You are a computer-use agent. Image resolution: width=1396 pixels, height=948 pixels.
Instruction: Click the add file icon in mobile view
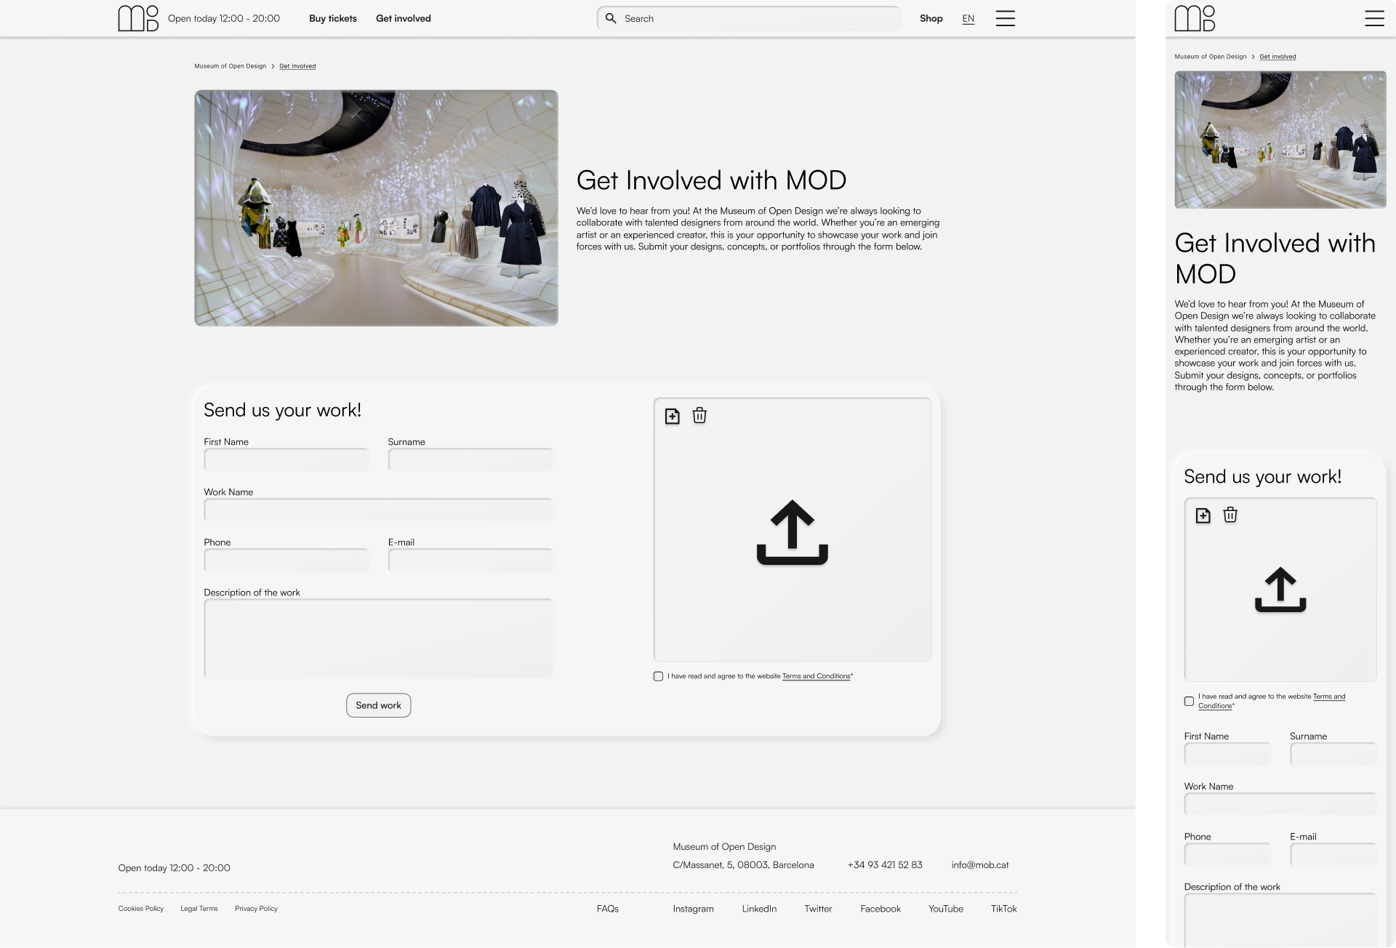(1203, 515)
